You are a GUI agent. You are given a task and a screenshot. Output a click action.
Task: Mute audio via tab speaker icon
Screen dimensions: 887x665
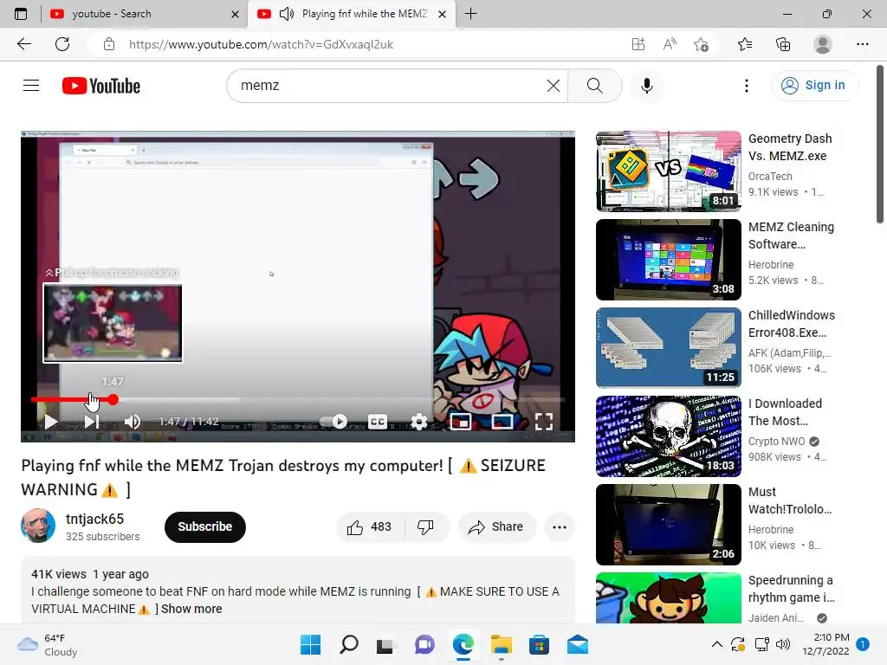pos(287,14)
